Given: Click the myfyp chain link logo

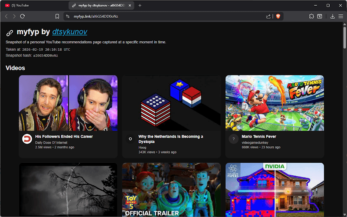Looking at the screenshot, I should click(10, 33).
